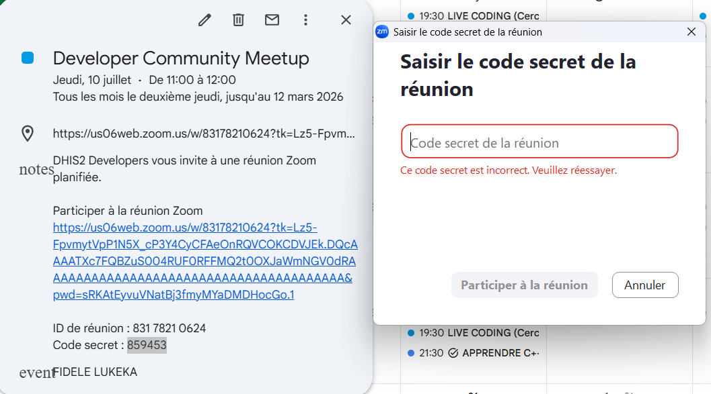
Task: Click Participer à la réunion button
Action: 524,285
